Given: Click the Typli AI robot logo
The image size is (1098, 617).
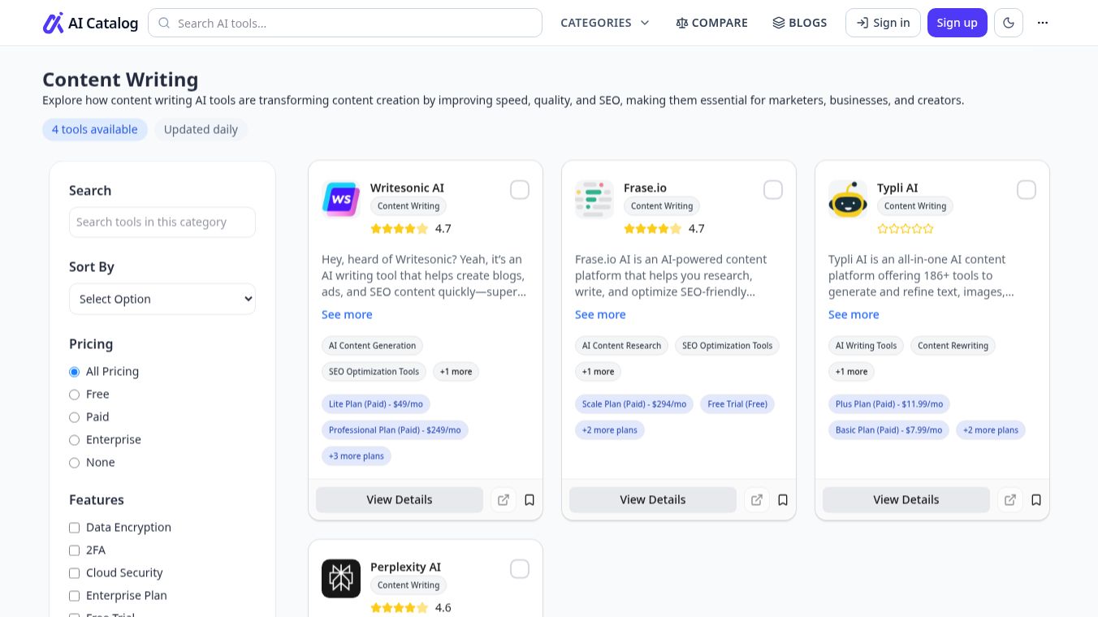Looking at the screenshot, I should pos(848,200).
